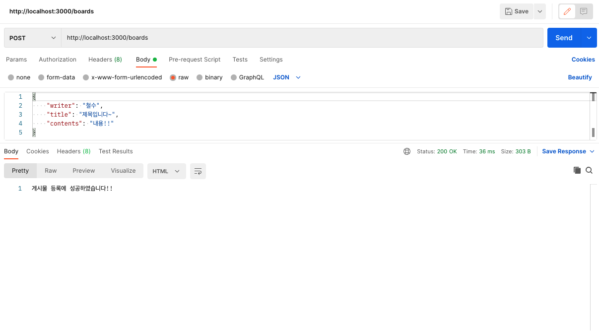
Task: Click the Cookies link
Action: click(x=583, y=60)
